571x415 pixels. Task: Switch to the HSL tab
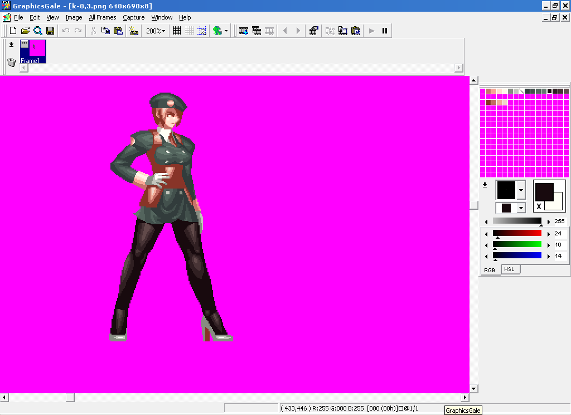pos(509,269)
